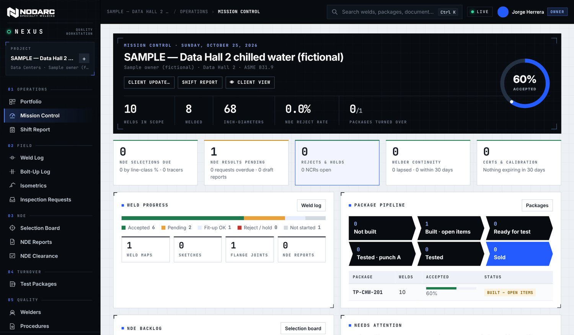Click the Inspection Requests inbox icon

tap(12, 200)
